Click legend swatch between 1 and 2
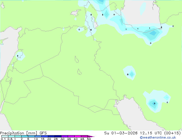Image resolution: width=182 pixels, height=140 pixels. (18, 136)
